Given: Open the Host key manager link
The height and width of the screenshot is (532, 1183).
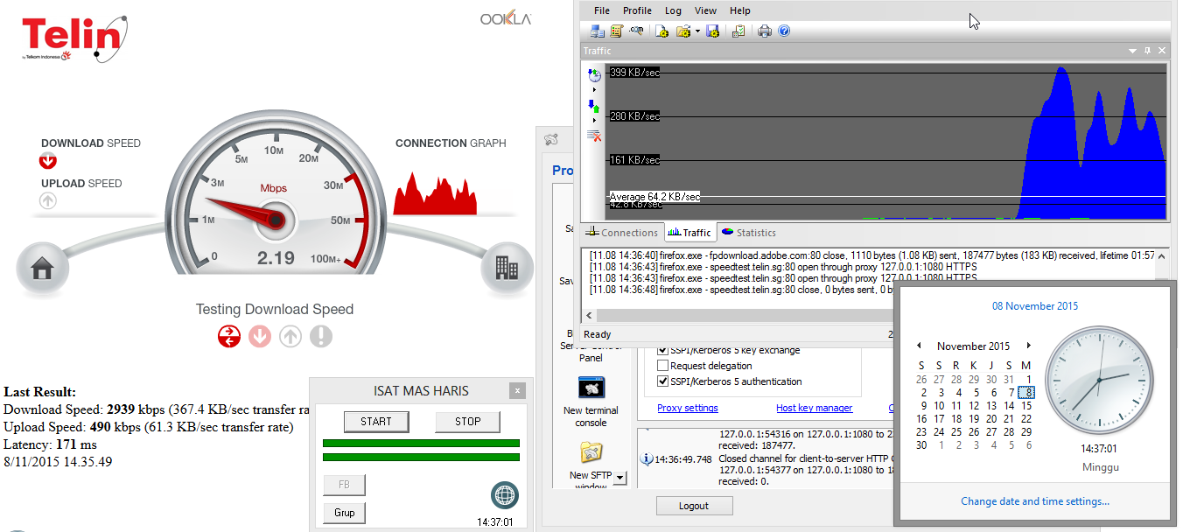Looking at the screenshot, I should pyautogui.click(x=814, y=408).
